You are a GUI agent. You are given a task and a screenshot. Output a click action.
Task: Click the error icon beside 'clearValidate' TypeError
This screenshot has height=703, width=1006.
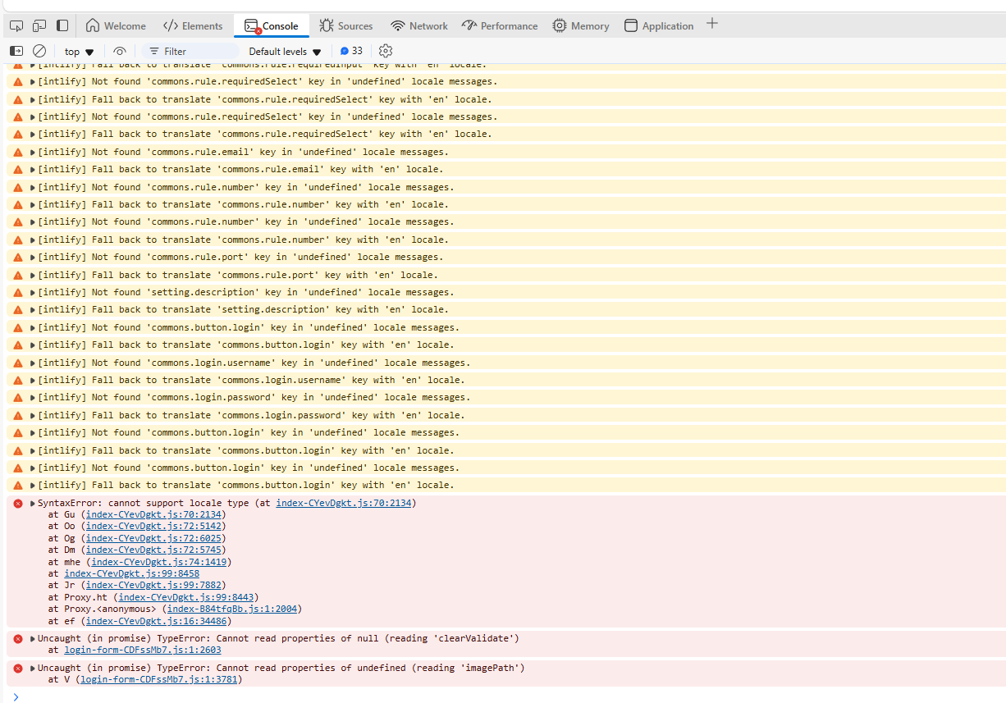(18, 638)
